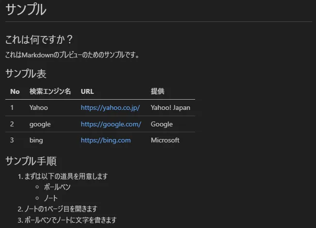Open the https://google.com/ link
This screenshot has height=228, width=316.
[111, 124]
